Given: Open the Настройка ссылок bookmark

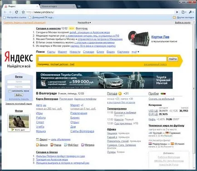Looking at the screenshot, I should click(15, 17).
